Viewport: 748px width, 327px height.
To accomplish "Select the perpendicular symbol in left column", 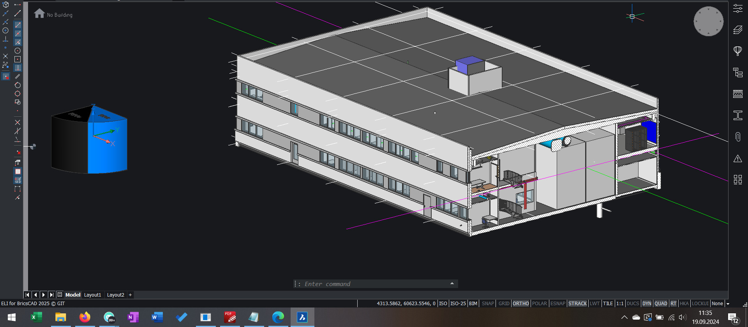I will [5, 39].
